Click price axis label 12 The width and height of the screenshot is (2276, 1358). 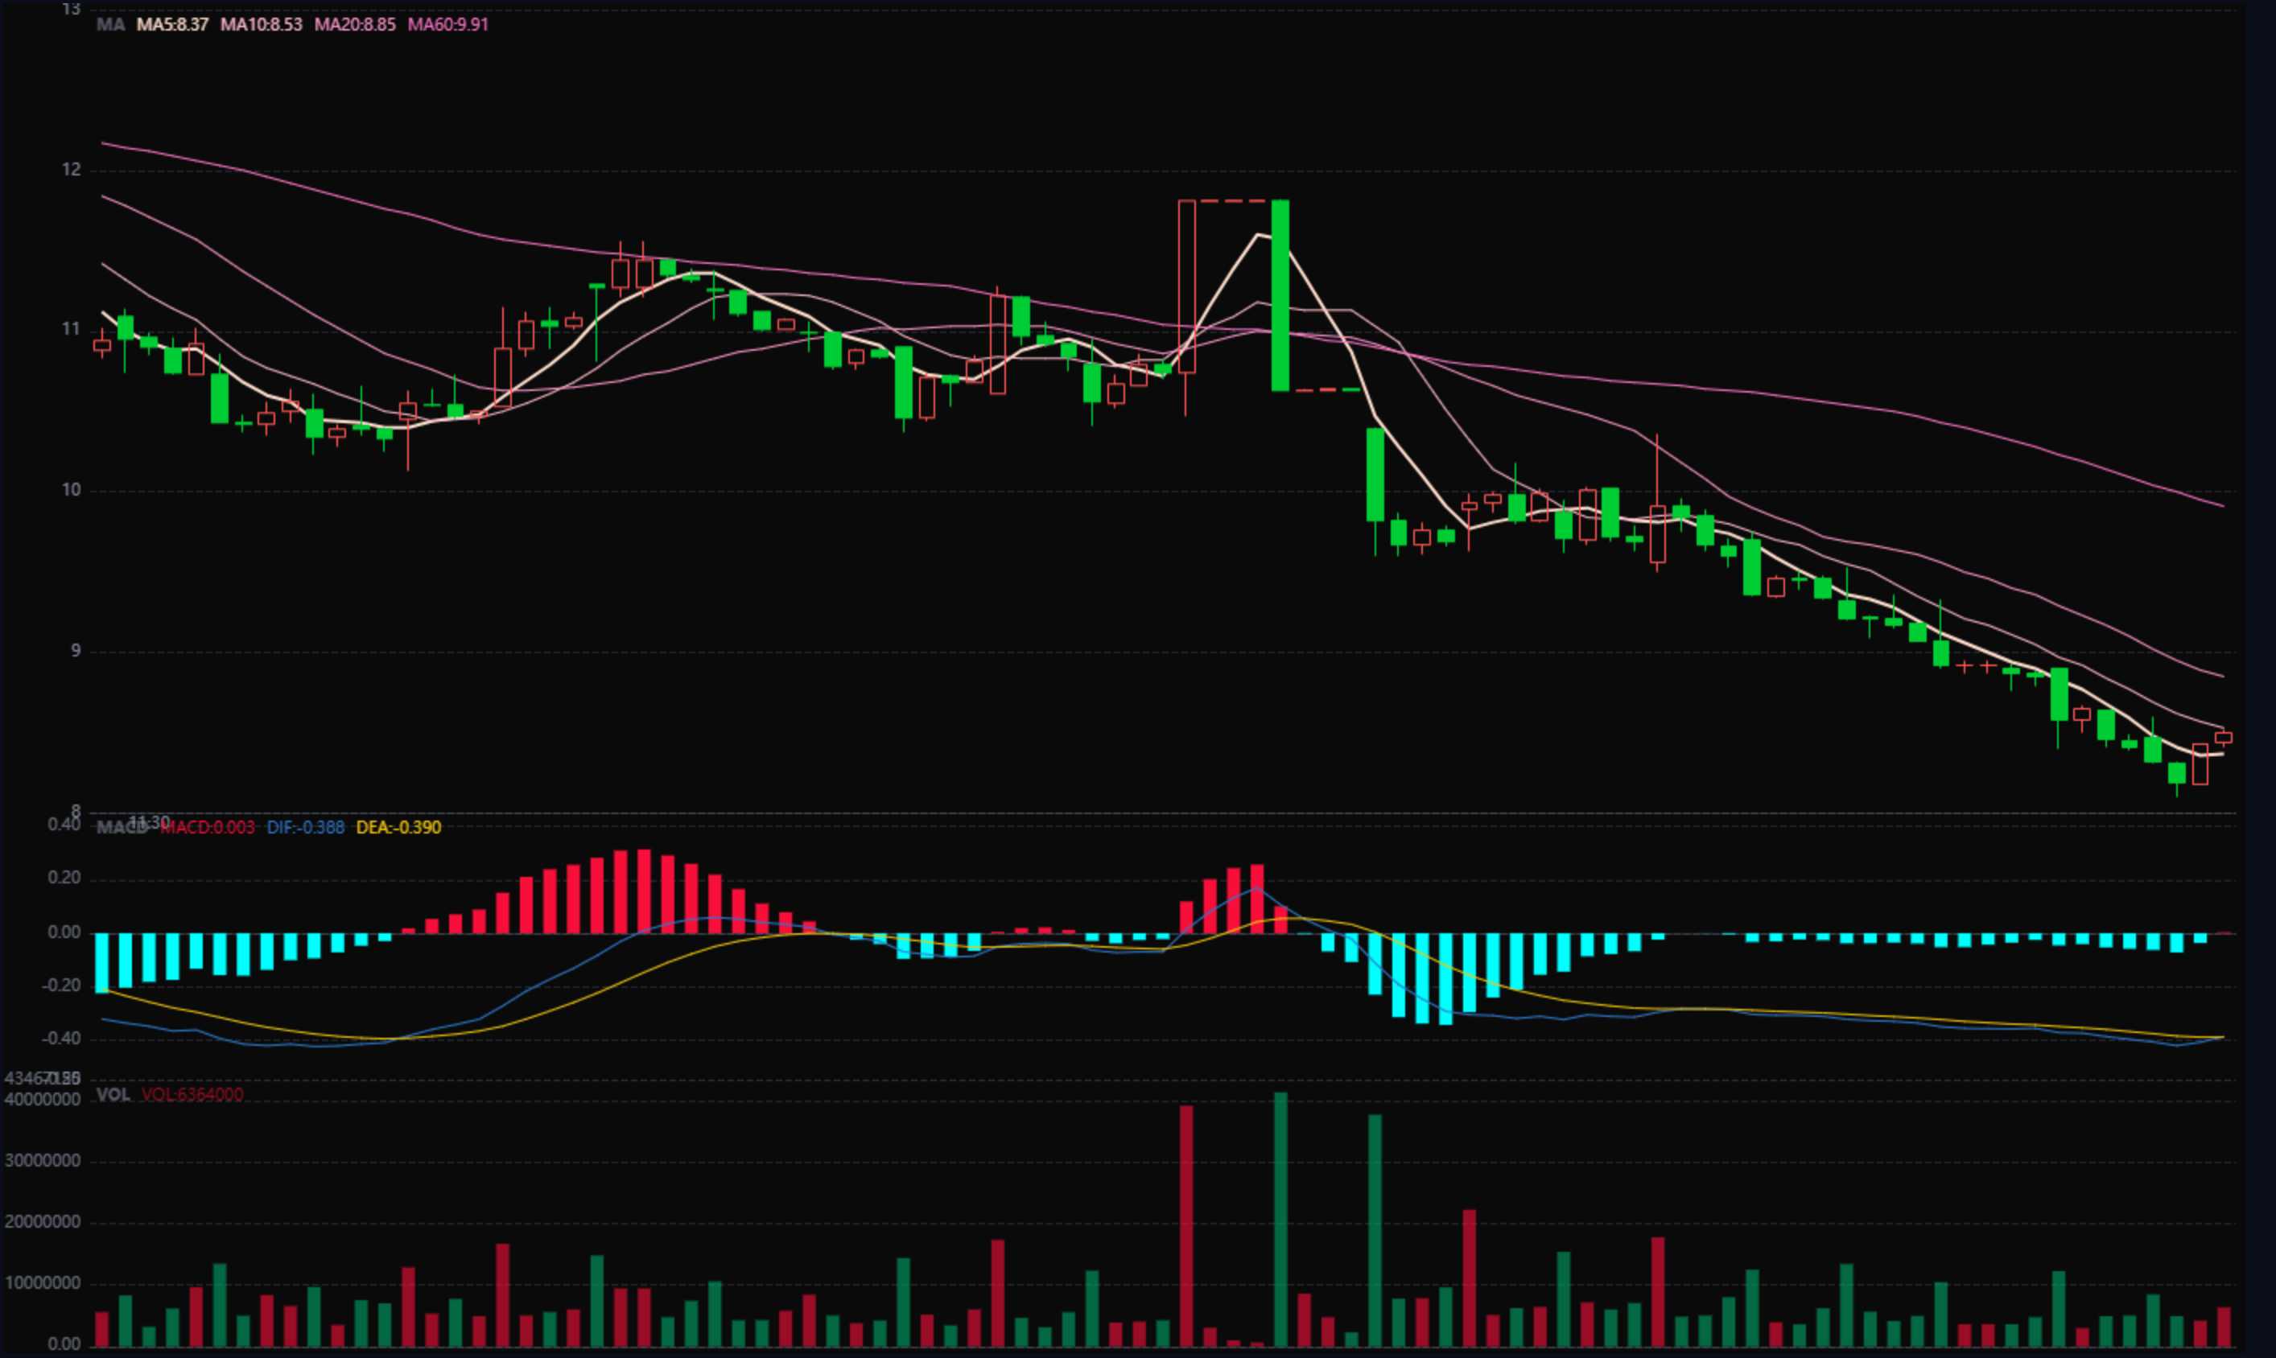coord(72,169)
